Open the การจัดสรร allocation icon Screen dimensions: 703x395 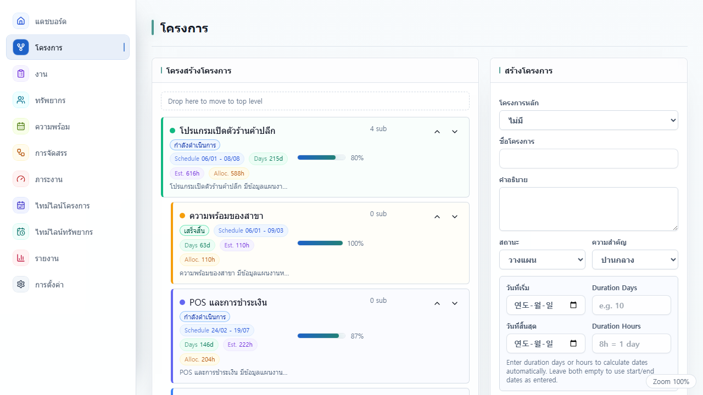(x=21, y=153)
